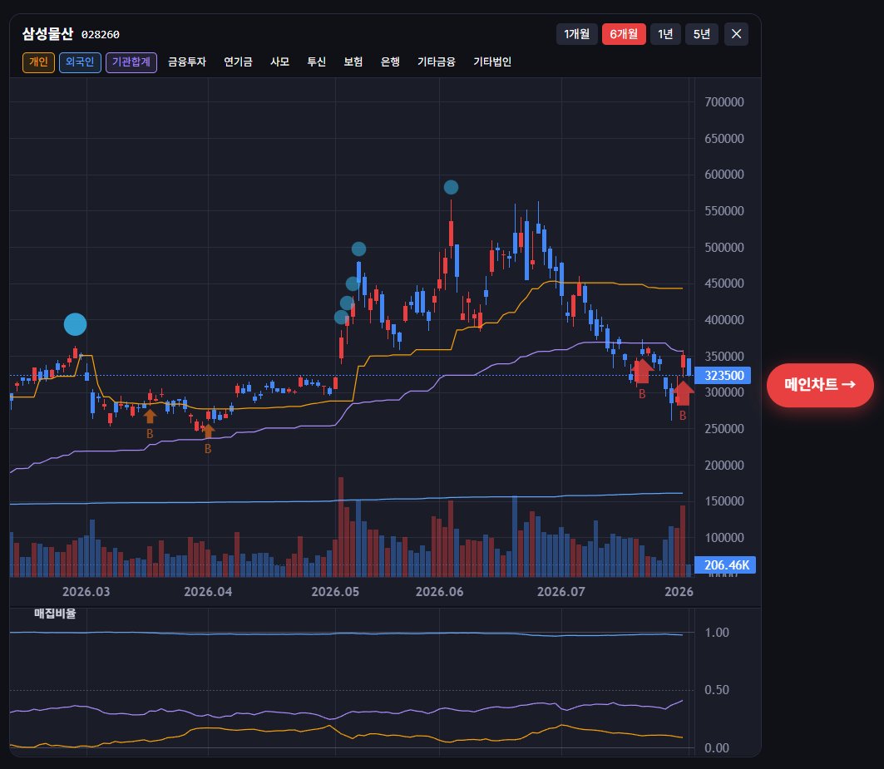This screenshot has height=769, width=884.
Task: Click the orange B buy arrow in mid-March
Action: pos(150,416)
